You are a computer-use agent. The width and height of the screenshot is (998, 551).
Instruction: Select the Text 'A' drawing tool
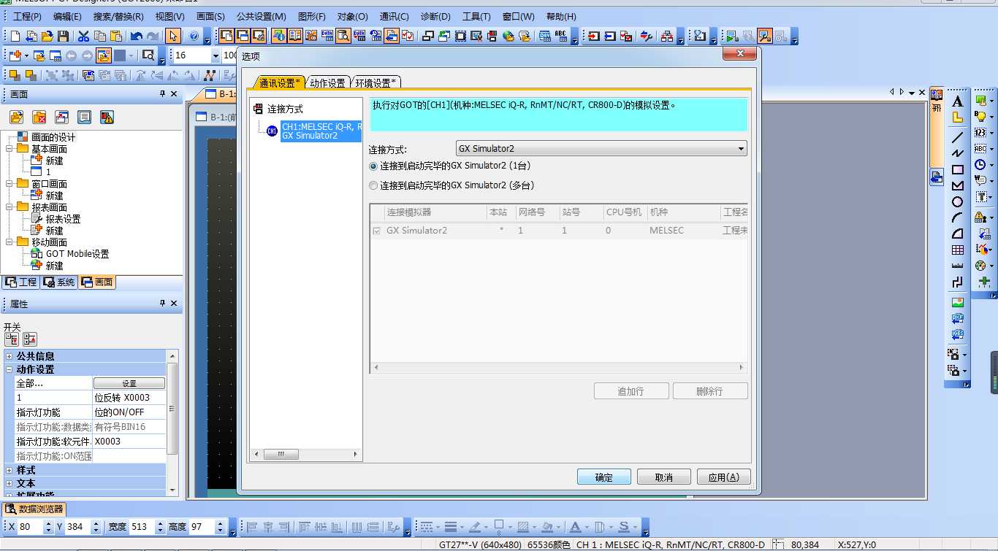point(958,101)
